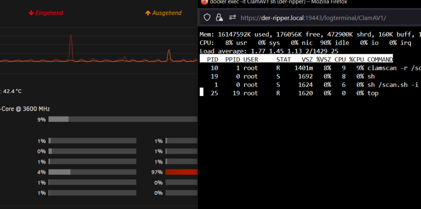Screen dimensions: 421x209
Task: Select "90% idle" in the CPU line
Action: pos(335,43)
